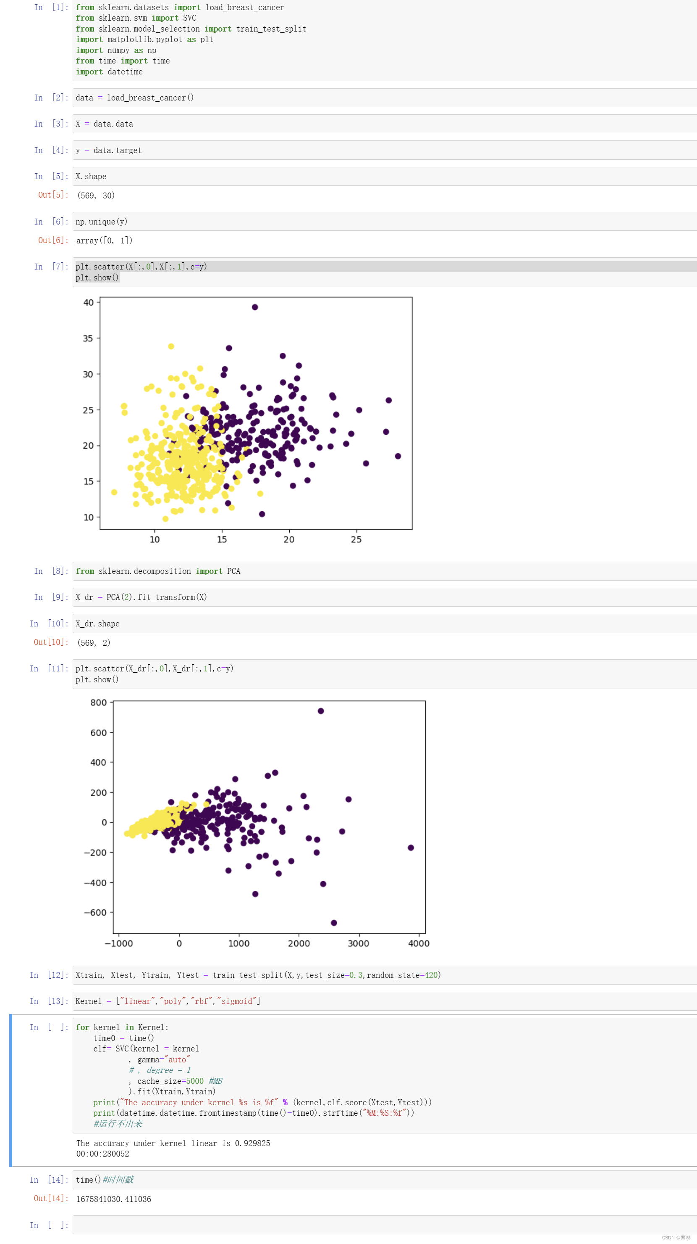Screen dimensions: 697x1244
Task: Click the In [12] prompt label
Action: point(49,975)
